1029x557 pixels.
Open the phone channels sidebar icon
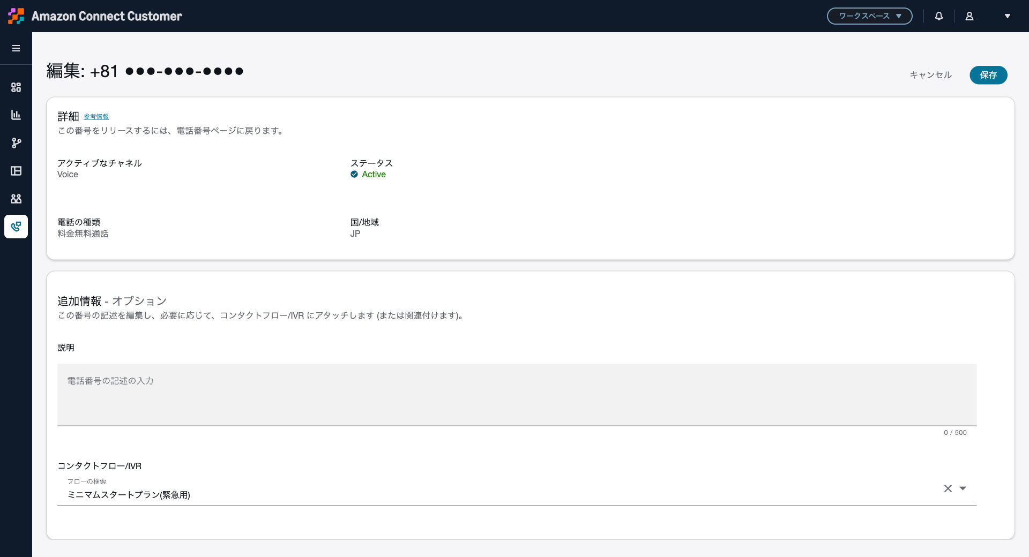point(16,227)
